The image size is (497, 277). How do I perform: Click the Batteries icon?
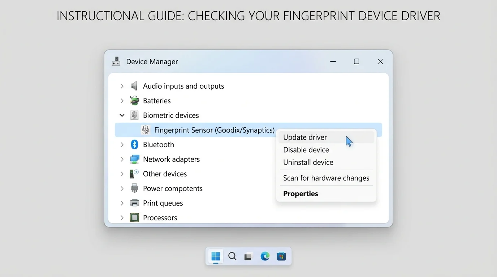(134, 101)
